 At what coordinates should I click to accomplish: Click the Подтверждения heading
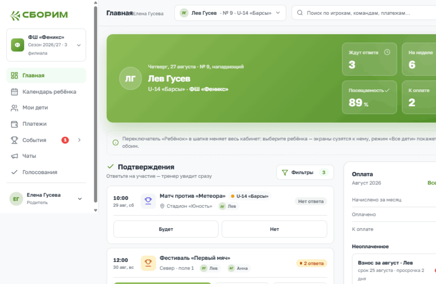(x=146, y=167)
